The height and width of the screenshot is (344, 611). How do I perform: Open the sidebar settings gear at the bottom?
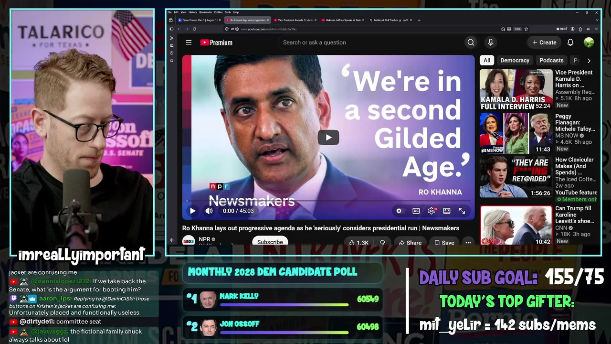pos(171,240)
